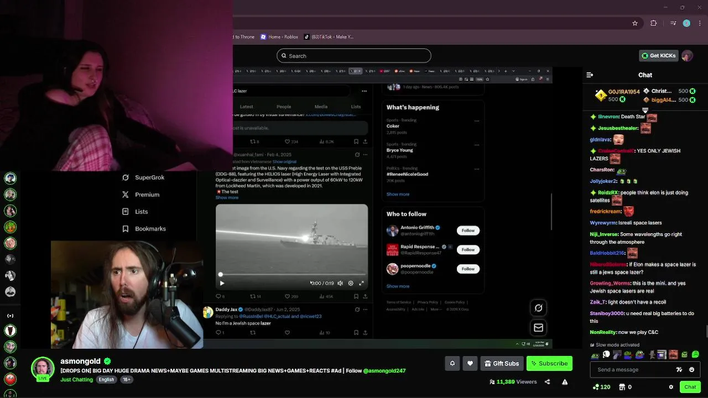Open the TikTok bookmark
Viewport: 708px width, 398px height.
[x=329, y=37]
